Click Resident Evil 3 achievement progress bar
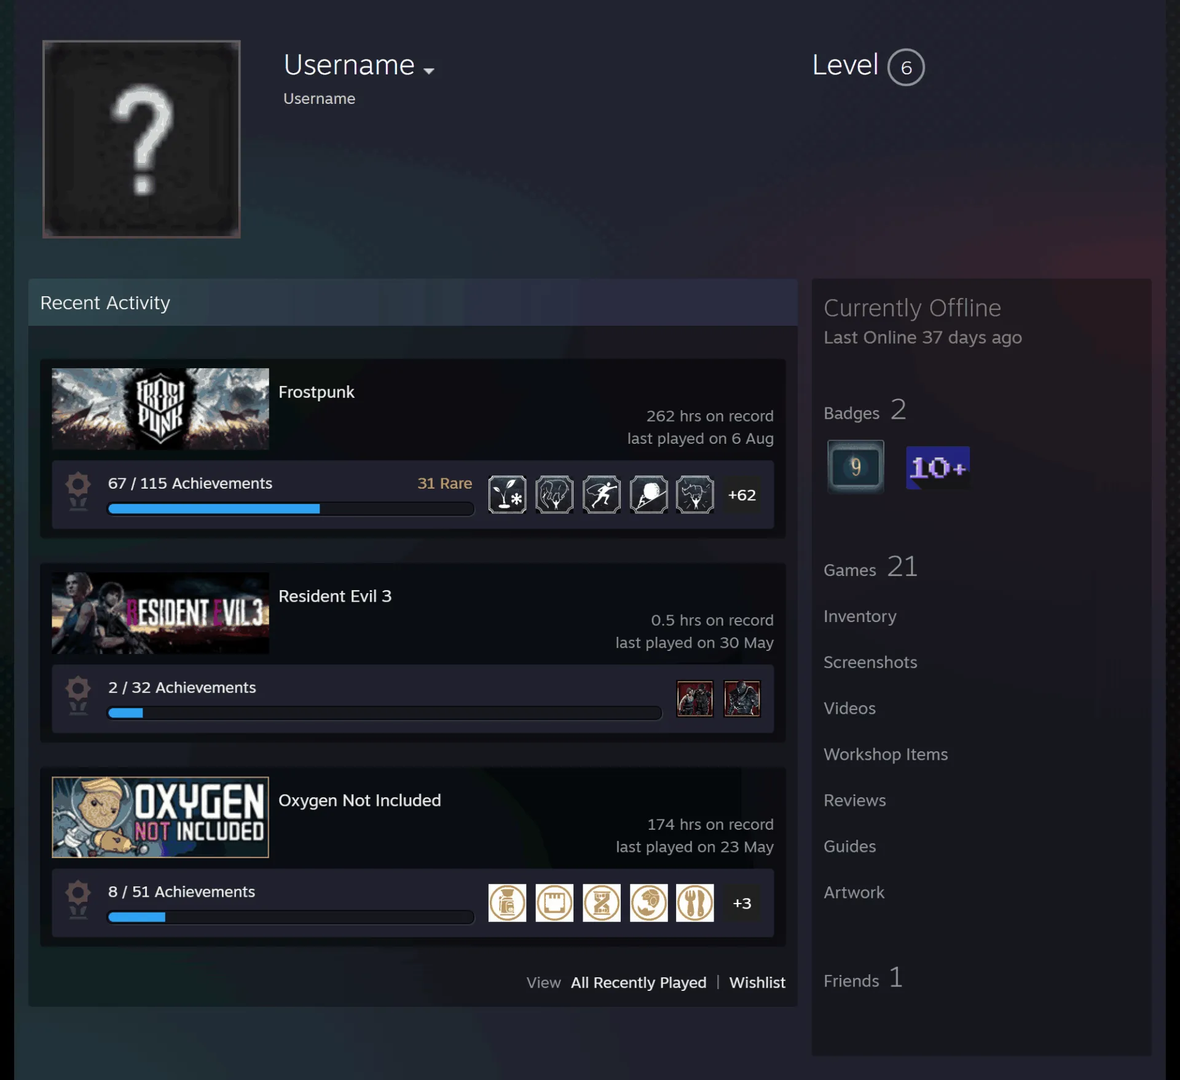This screenshot has height=1080, width=1180. click(x=385, y=713)
